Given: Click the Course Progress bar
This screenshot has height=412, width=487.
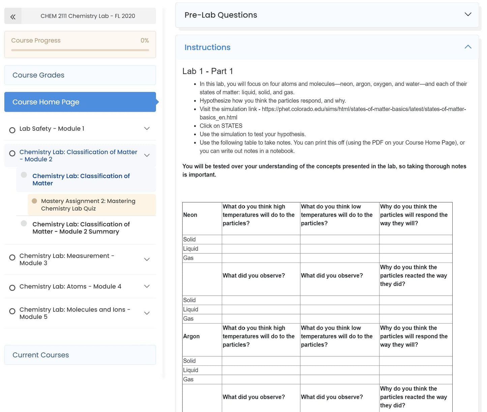Looking at the screenshot, I should (80, 50).
